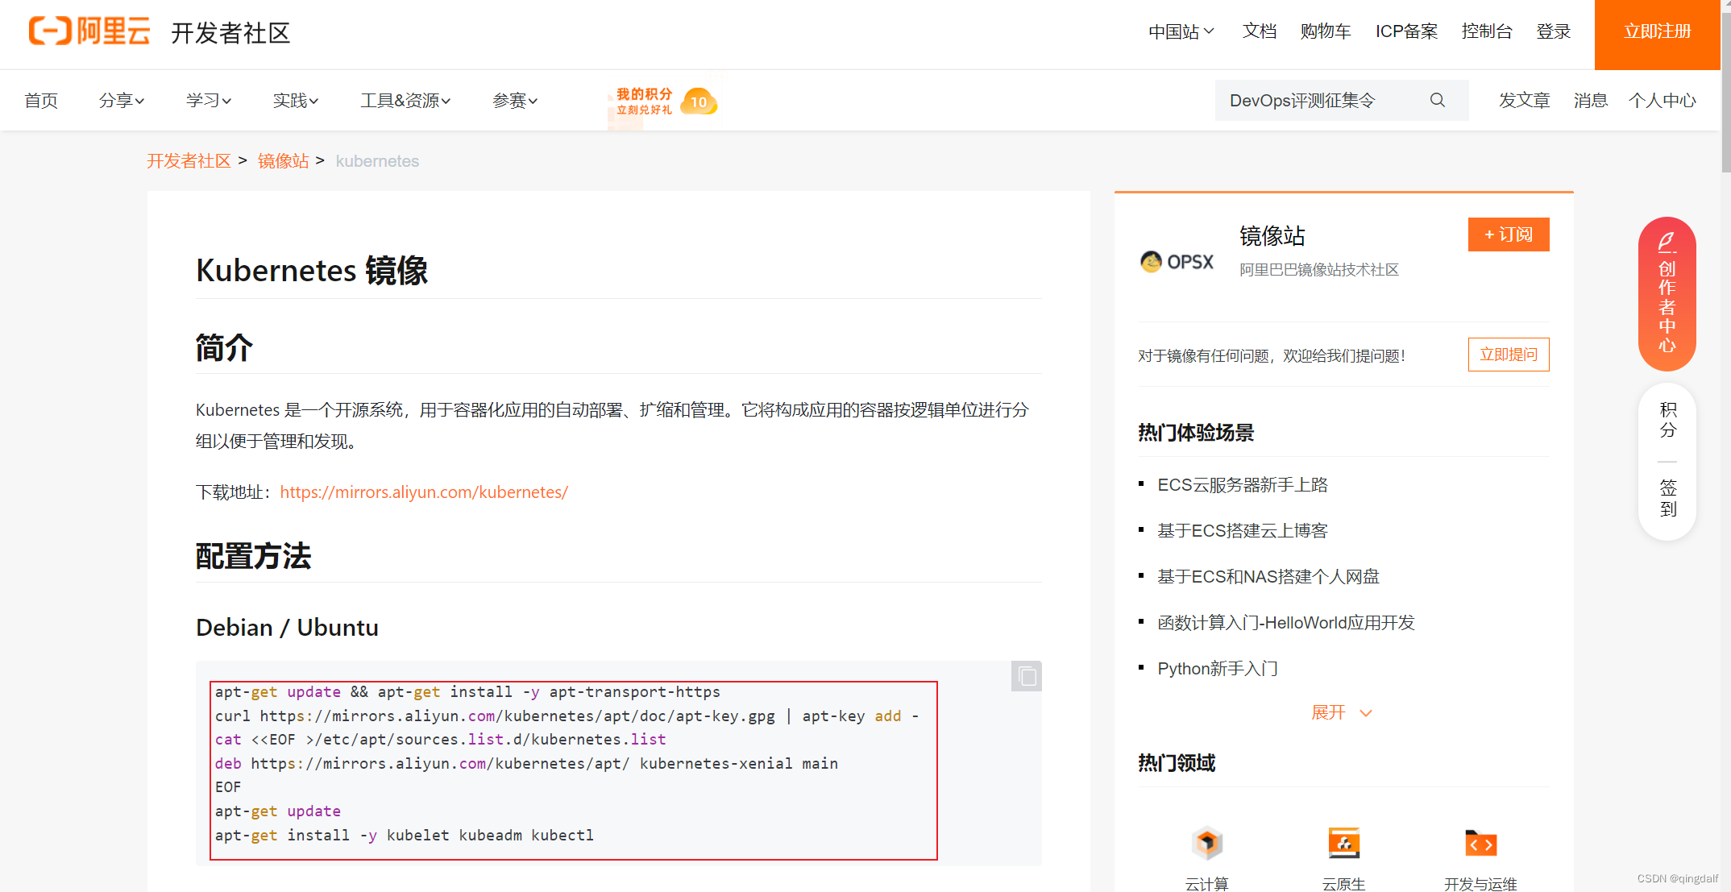The image size is (1731, 892).
Task: Click the + 订阅 subscribe button
Action: point(1509,234)
